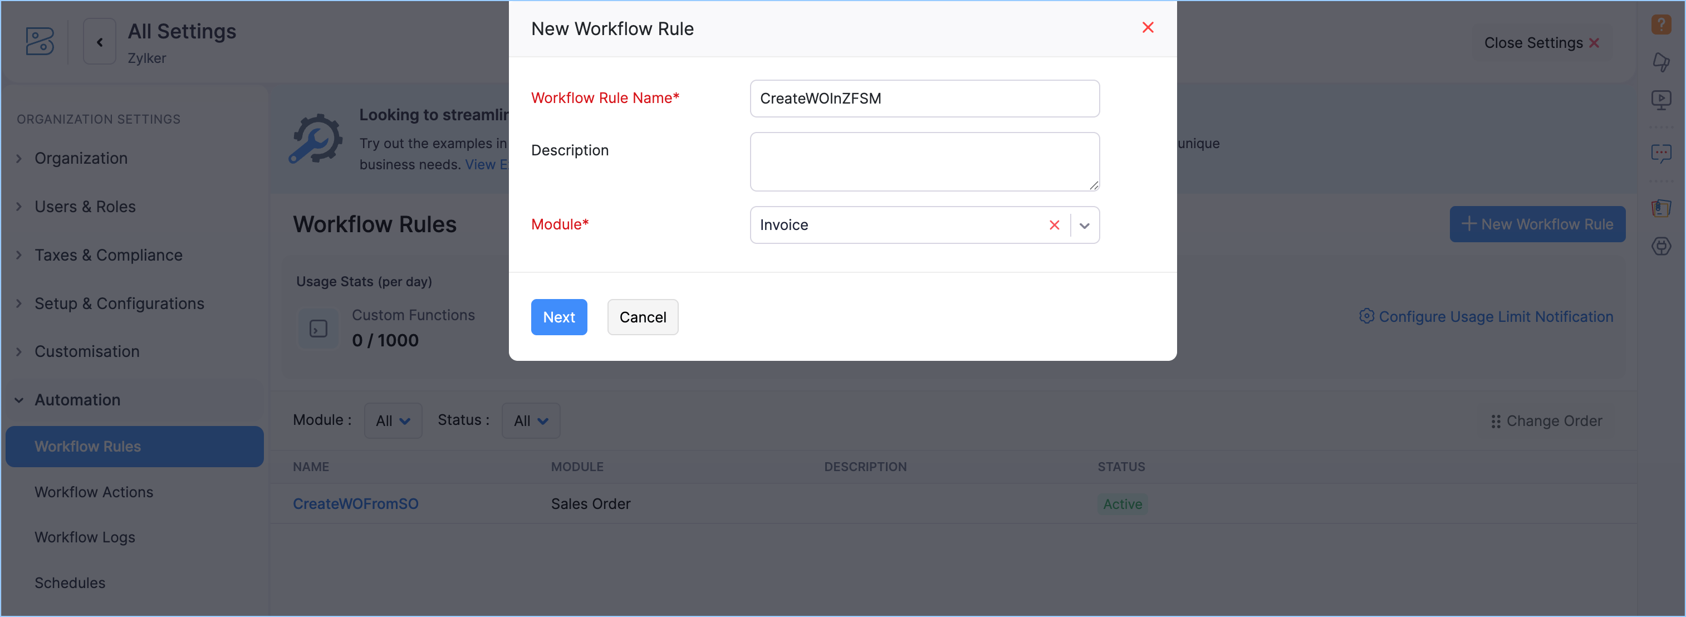Open the announcements megaphone icon
Viewport: 1686px width, 617px height.
pyautogui.click(x=1660, y=62)
